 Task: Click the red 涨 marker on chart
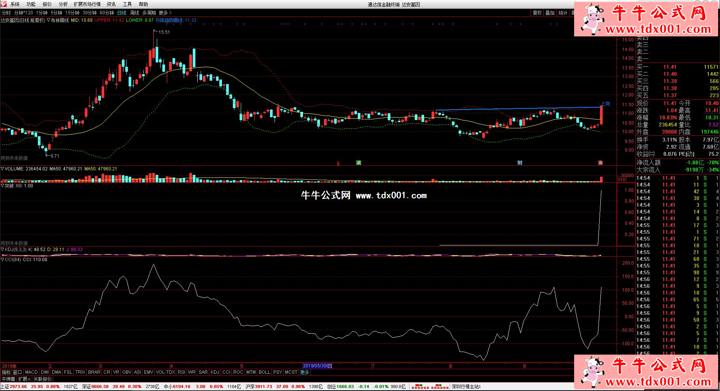[600, 162]
